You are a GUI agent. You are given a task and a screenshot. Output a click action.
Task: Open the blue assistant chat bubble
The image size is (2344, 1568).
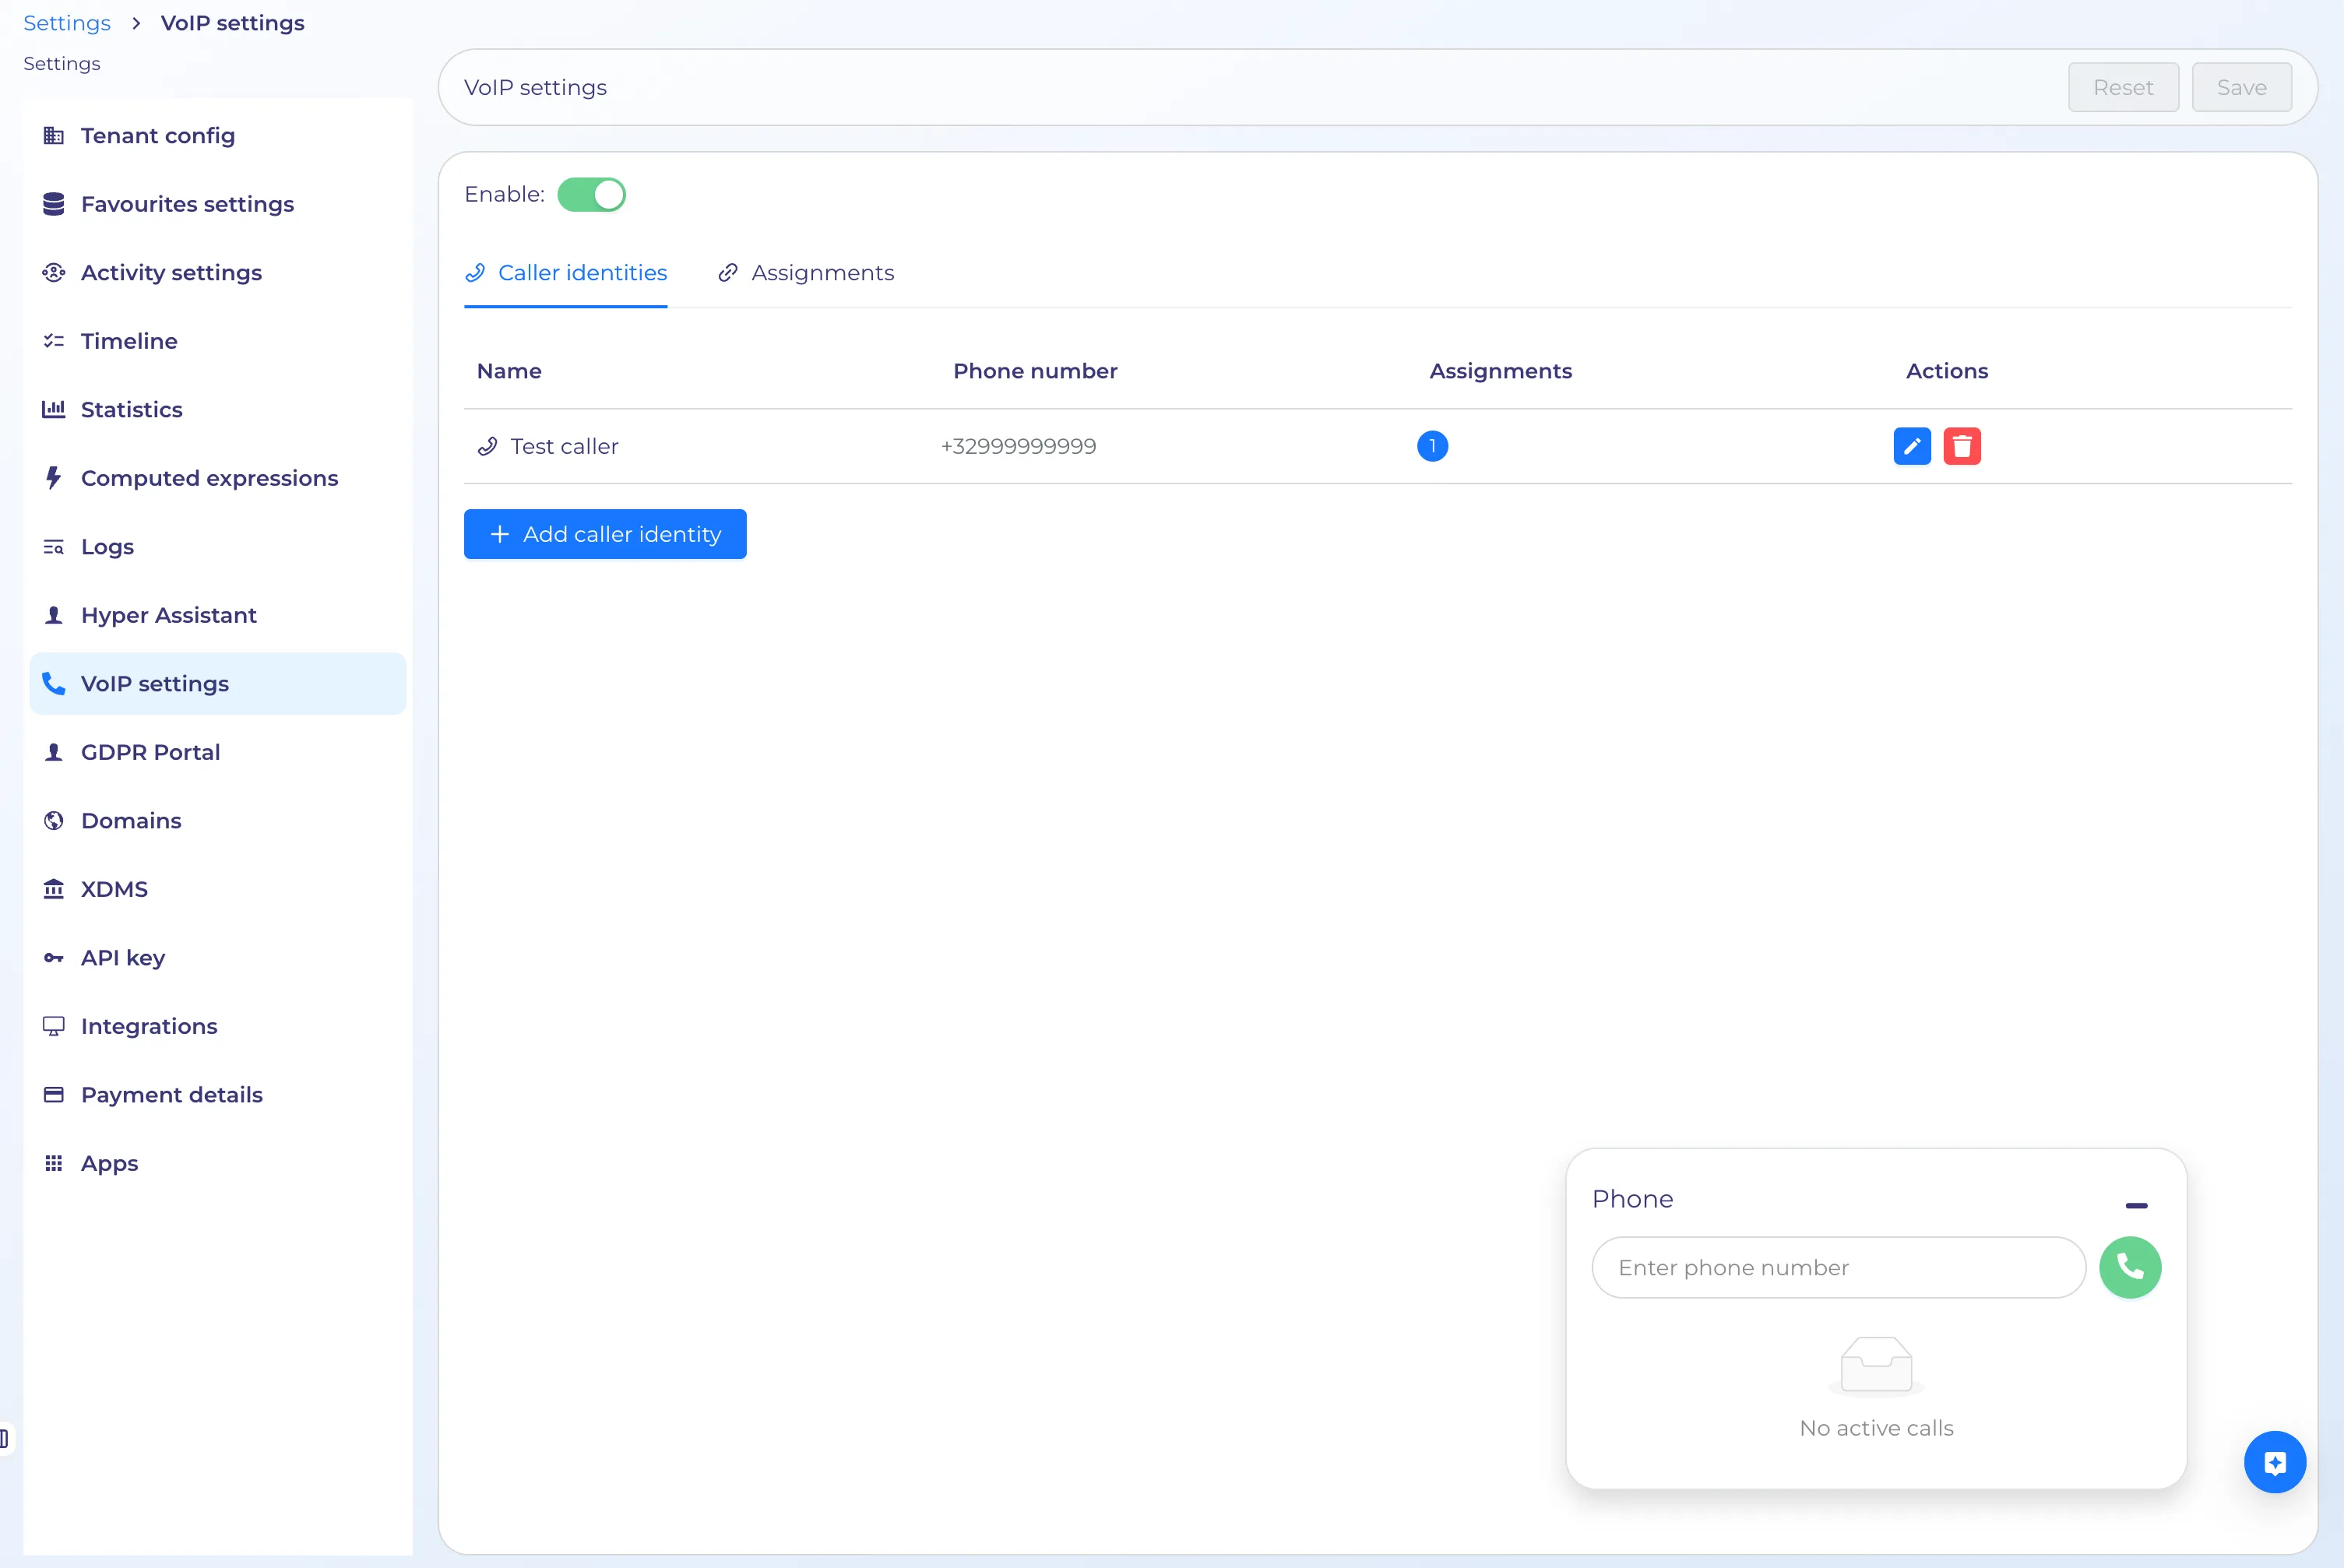[2275, 1462]
